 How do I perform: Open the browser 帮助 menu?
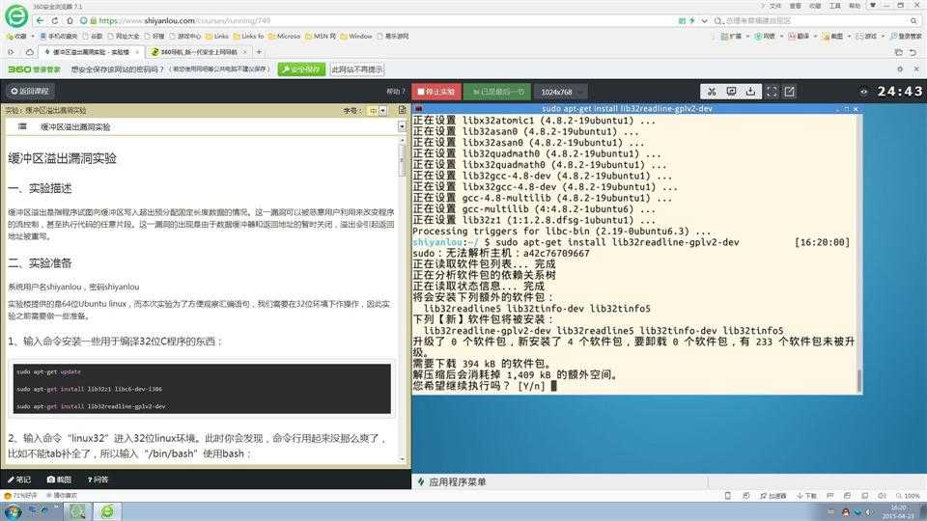pos(855,6)
